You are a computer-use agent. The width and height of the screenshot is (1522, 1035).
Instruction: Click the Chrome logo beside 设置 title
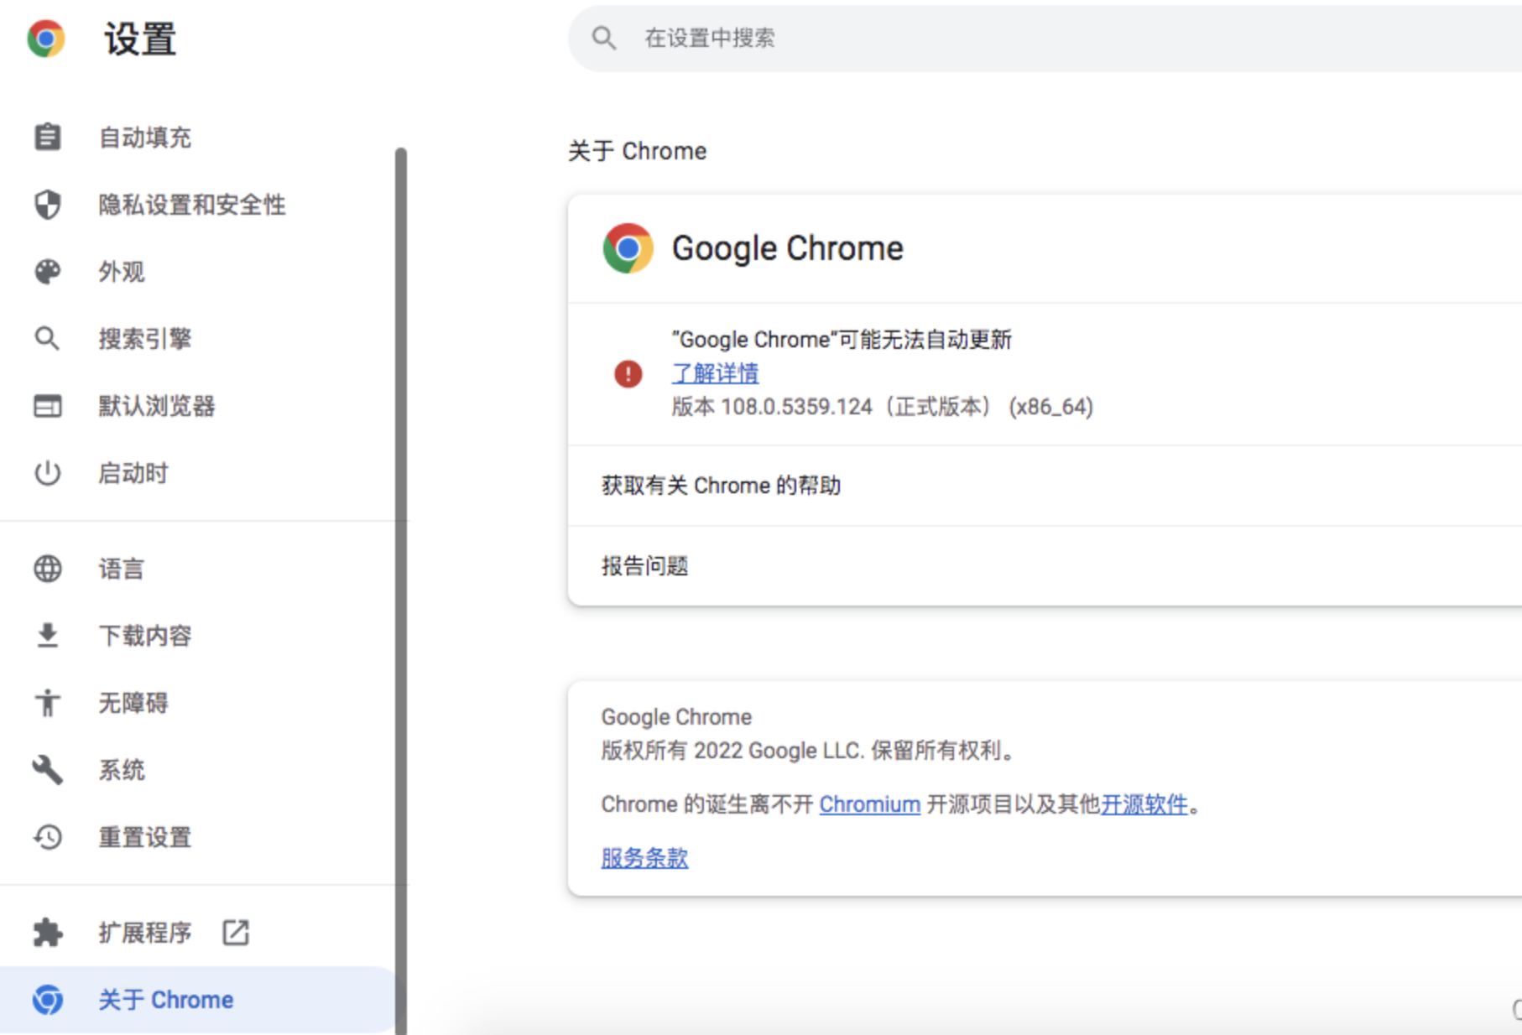(x=46, y=39)
